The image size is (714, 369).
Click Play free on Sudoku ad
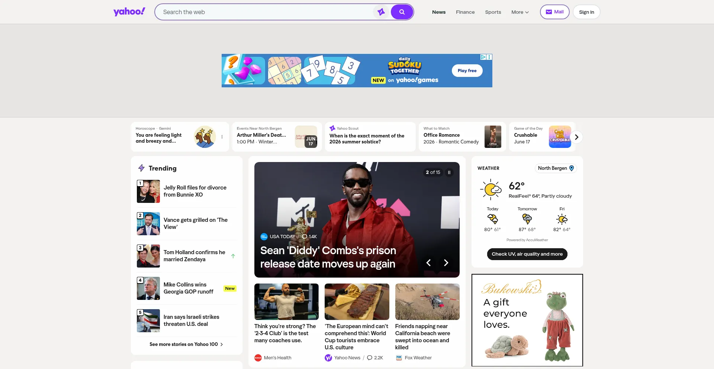(x=467, y=71)
